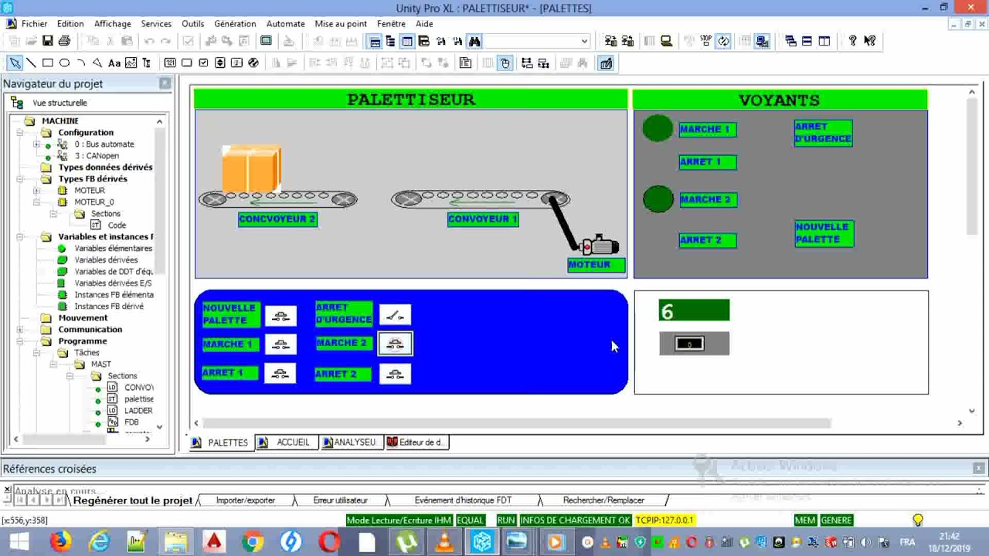
Task: Click the Cascade windows icon
Action: [790, 41]
